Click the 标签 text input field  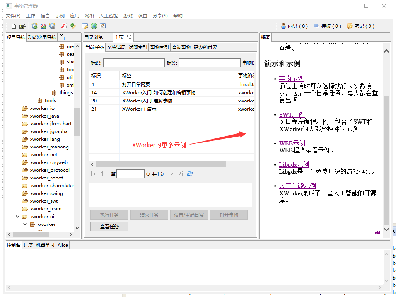click(210, 63)
